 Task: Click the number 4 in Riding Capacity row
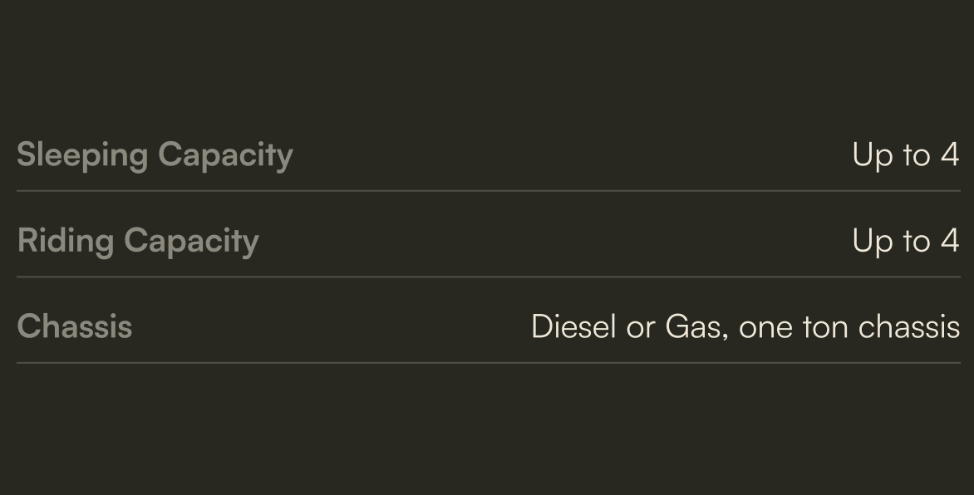click(x=950, y=241)
